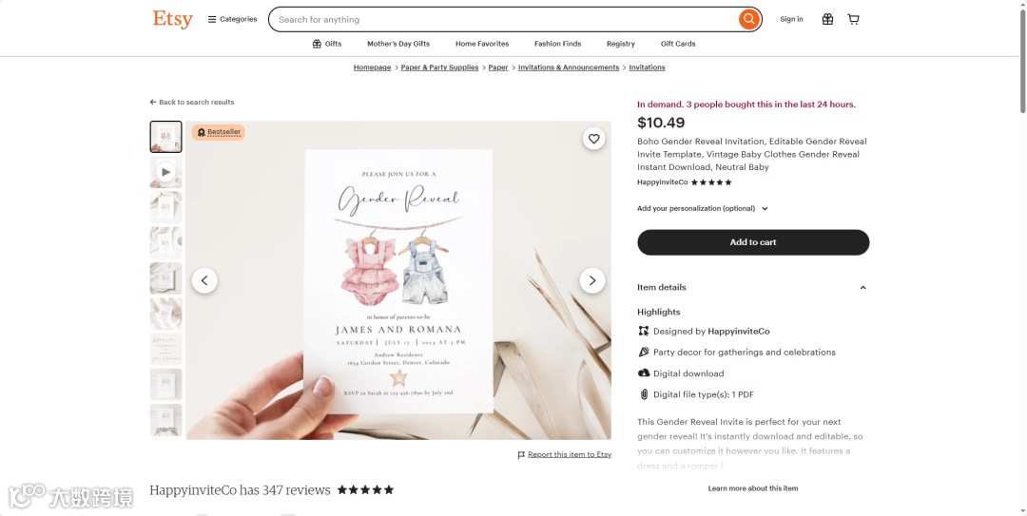Go back to search results
This screenshot has width=1027, height=516.
[192, 102]
